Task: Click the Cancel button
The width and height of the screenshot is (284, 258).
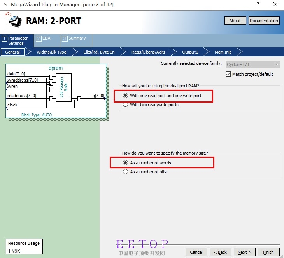Action: point(196,252)
